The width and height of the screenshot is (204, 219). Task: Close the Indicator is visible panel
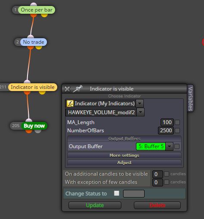(67, 89)
